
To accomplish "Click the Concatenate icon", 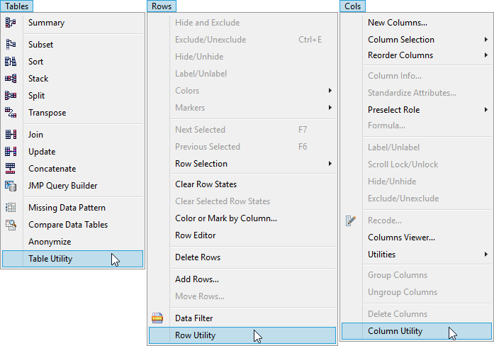I will 11,169.
